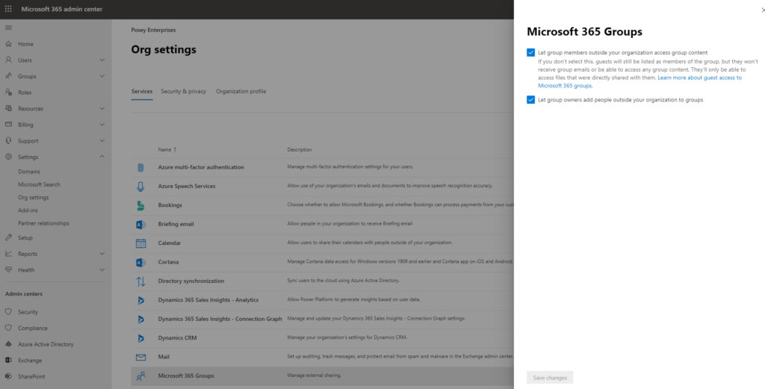Viewport: 765px width, 389px height.
Task: Click the Settings gear icon
Action: [8, 157]
